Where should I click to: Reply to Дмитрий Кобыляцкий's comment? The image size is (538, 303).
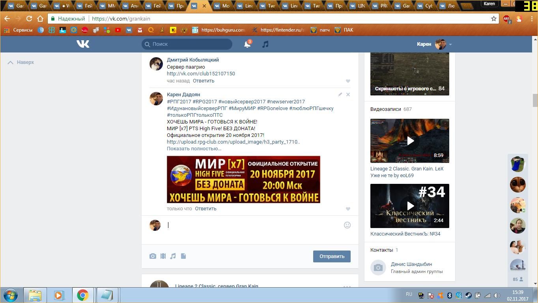point(204,81)
